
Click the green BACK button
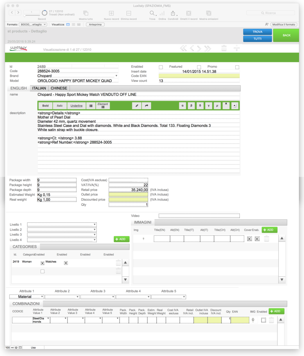pos(286,35)
